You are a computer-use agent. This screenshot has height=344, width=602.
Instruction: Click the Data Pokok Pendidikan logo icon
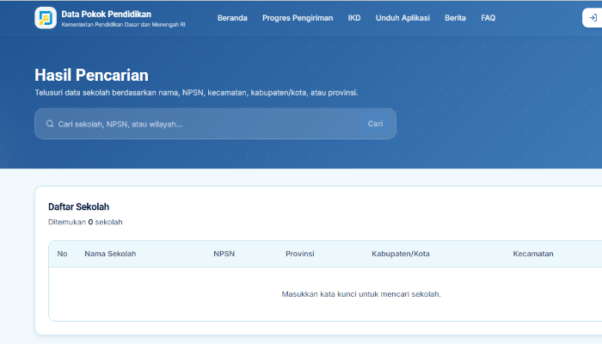(46, 18)
